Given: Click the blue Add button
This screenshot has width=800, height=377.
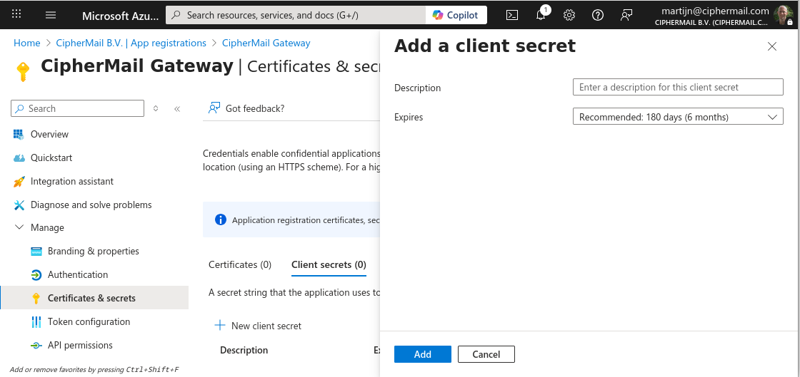Looking at the screenshot, I should 422,354.
